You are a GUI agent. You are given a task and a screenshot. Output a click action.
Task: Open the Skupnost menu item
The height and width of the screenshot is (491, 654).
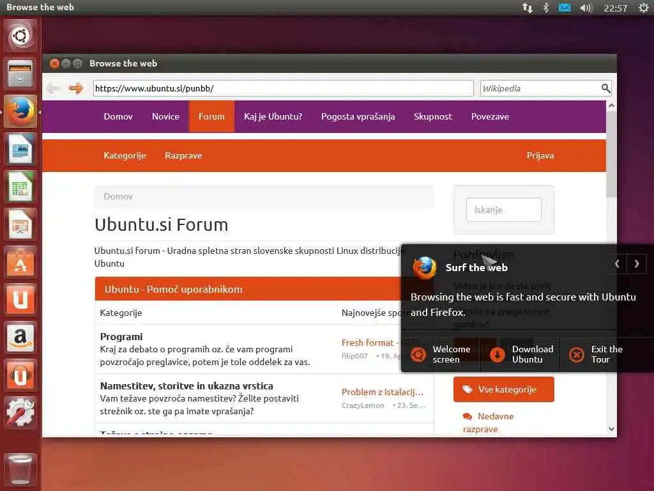433,116
